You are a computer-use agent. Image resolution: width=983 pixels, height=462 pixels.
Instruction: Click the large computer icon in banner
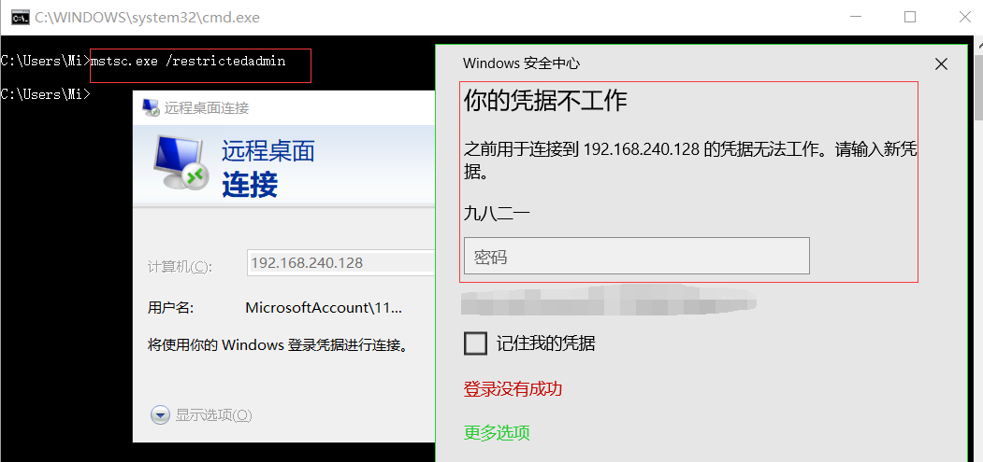(180, 164)
